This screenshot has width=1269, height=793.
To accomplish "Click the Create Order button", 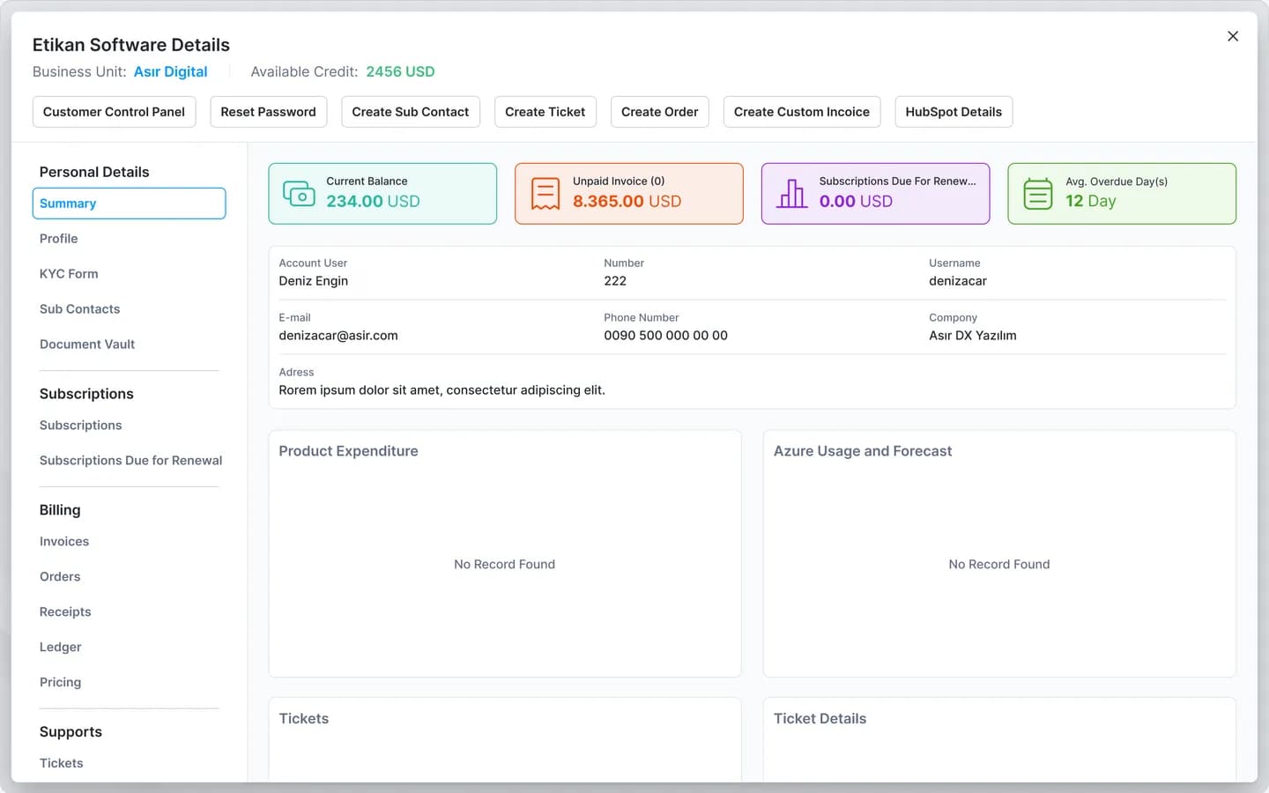I will (x=659, y=112).
